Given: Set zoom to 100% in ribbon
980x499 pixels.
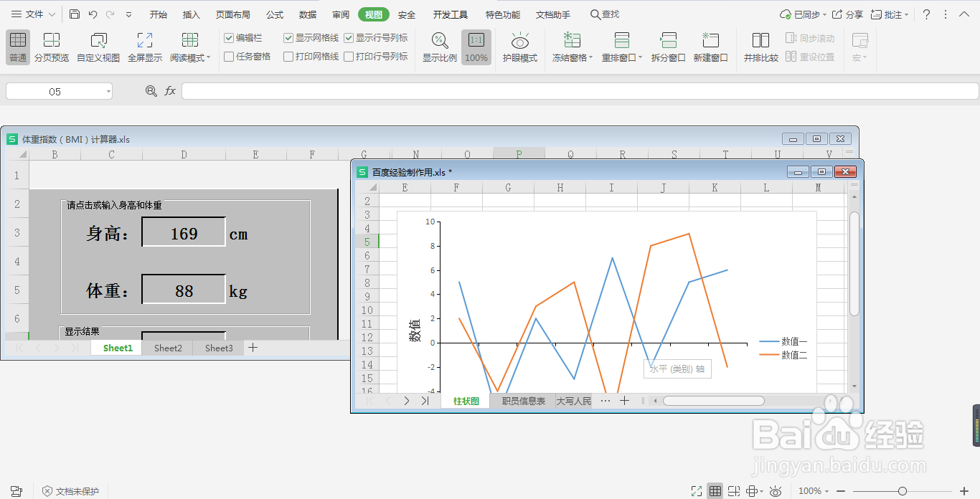Looking at the screenshot, I should (x=476, y=47).
